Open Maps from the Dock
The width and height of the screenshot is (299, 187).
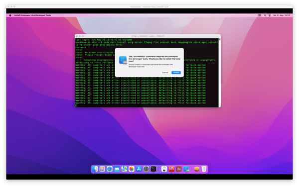tap(124, 169)
